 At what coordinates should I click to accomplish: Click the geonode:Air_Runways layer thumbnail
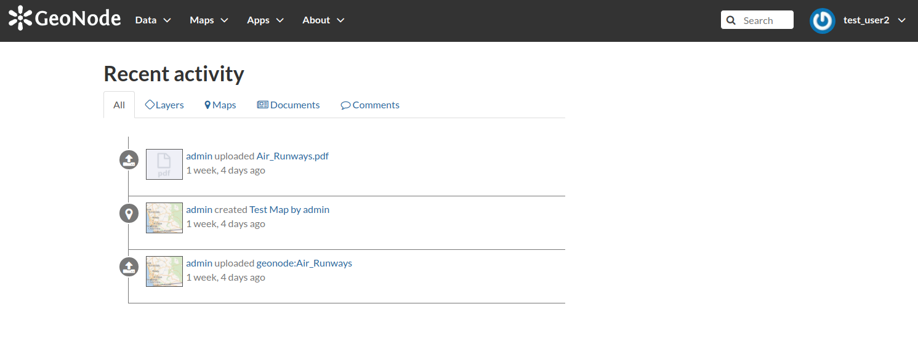(x=164, y=271)
